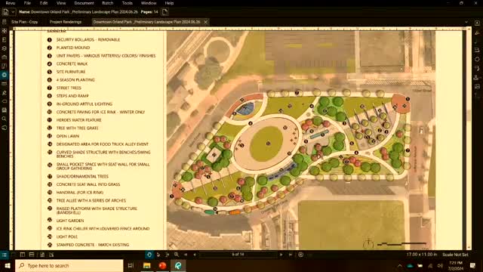The height and width of the screenshot is (272, 483).
Task: Split the view horizontally
Action: pyautogui.click(x=32, y=255)
